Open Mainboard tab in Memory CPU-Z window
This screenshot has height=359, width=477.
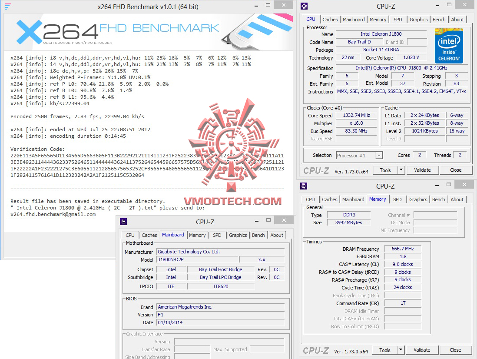click(x=353, y=199)
